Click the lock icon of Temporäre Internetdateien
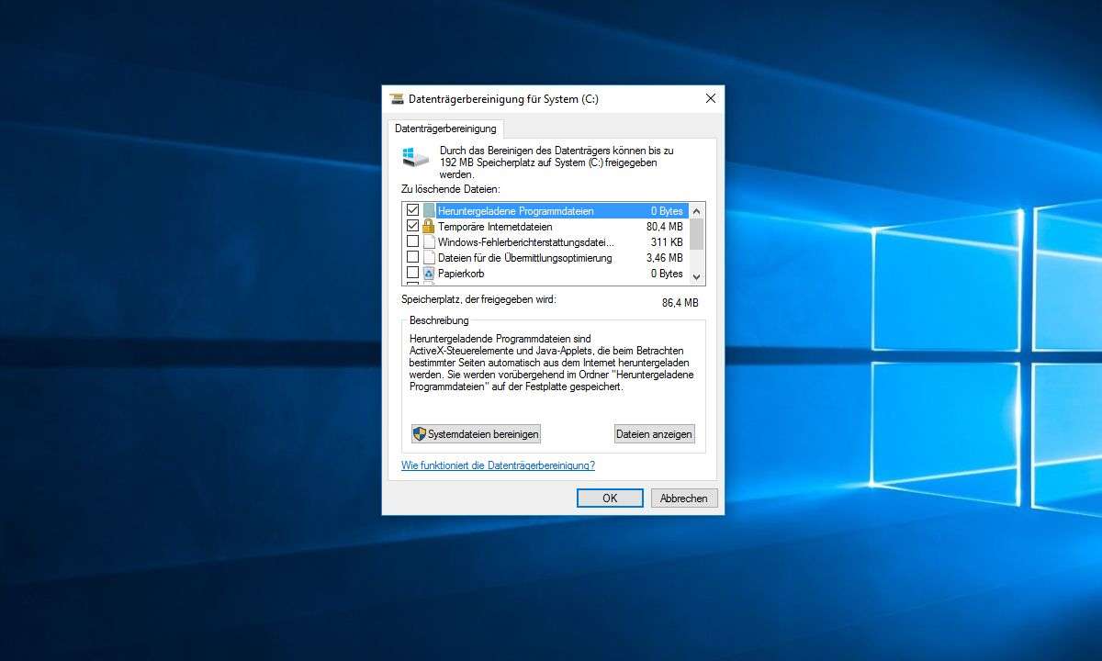 coord(428,226)
